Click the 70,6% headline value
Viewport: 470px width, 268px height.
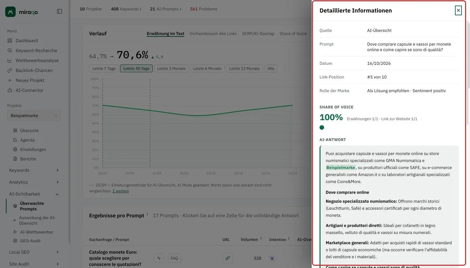tap(133, 55)
